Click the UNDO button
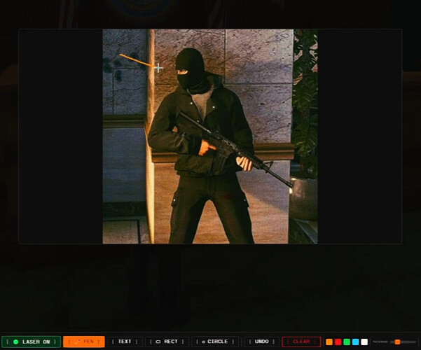 [261, 342]
